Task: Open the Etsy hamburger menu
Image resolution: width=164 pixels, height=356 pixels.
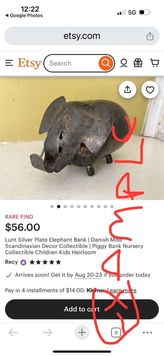Action: click(9, 63)
